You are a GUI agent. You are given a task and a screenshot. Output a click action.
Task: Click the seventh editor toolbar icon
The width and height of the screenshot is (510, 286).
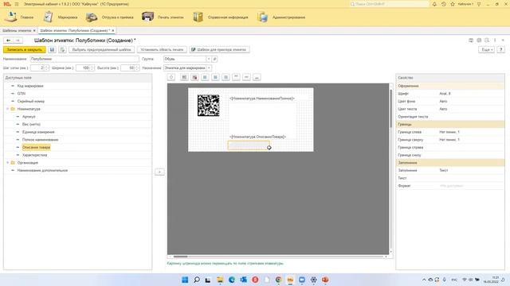[236, 77]
